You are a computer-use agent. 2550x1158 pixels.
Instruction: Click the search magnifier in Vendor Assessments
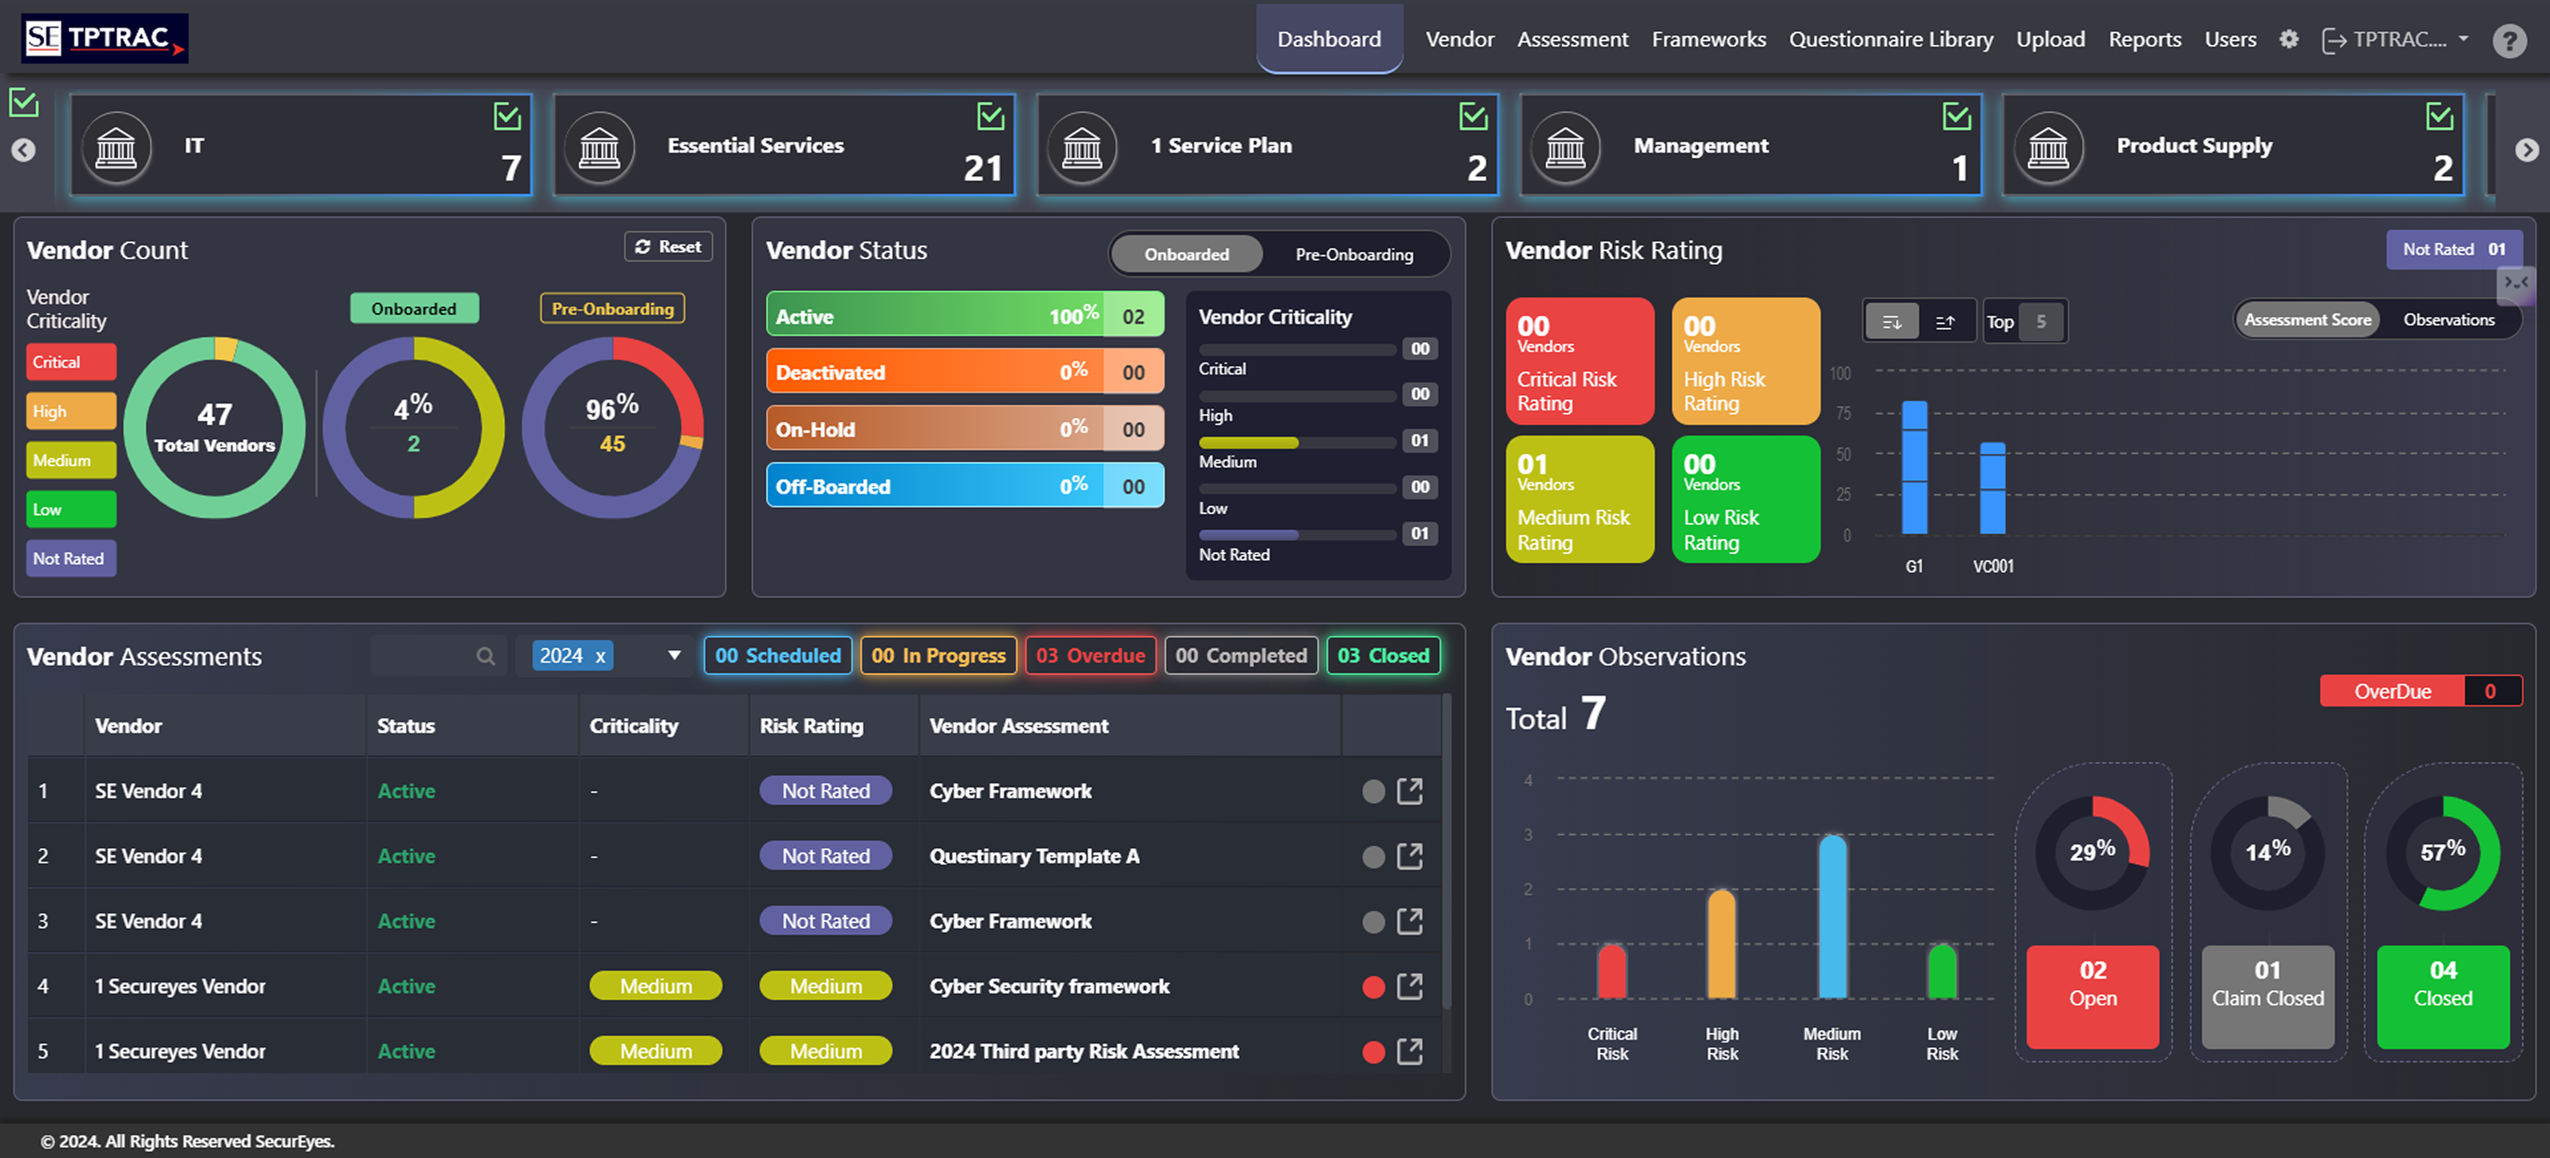(x=486, y=655)
